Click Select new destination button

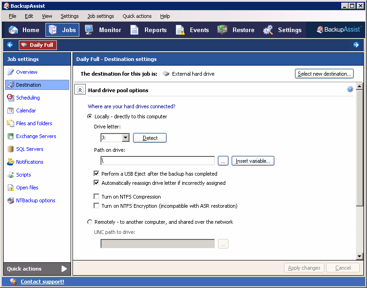[x=324, y=74]
